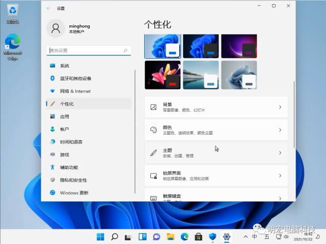
Task: Open Edge from taskbar
Action: 184,236
